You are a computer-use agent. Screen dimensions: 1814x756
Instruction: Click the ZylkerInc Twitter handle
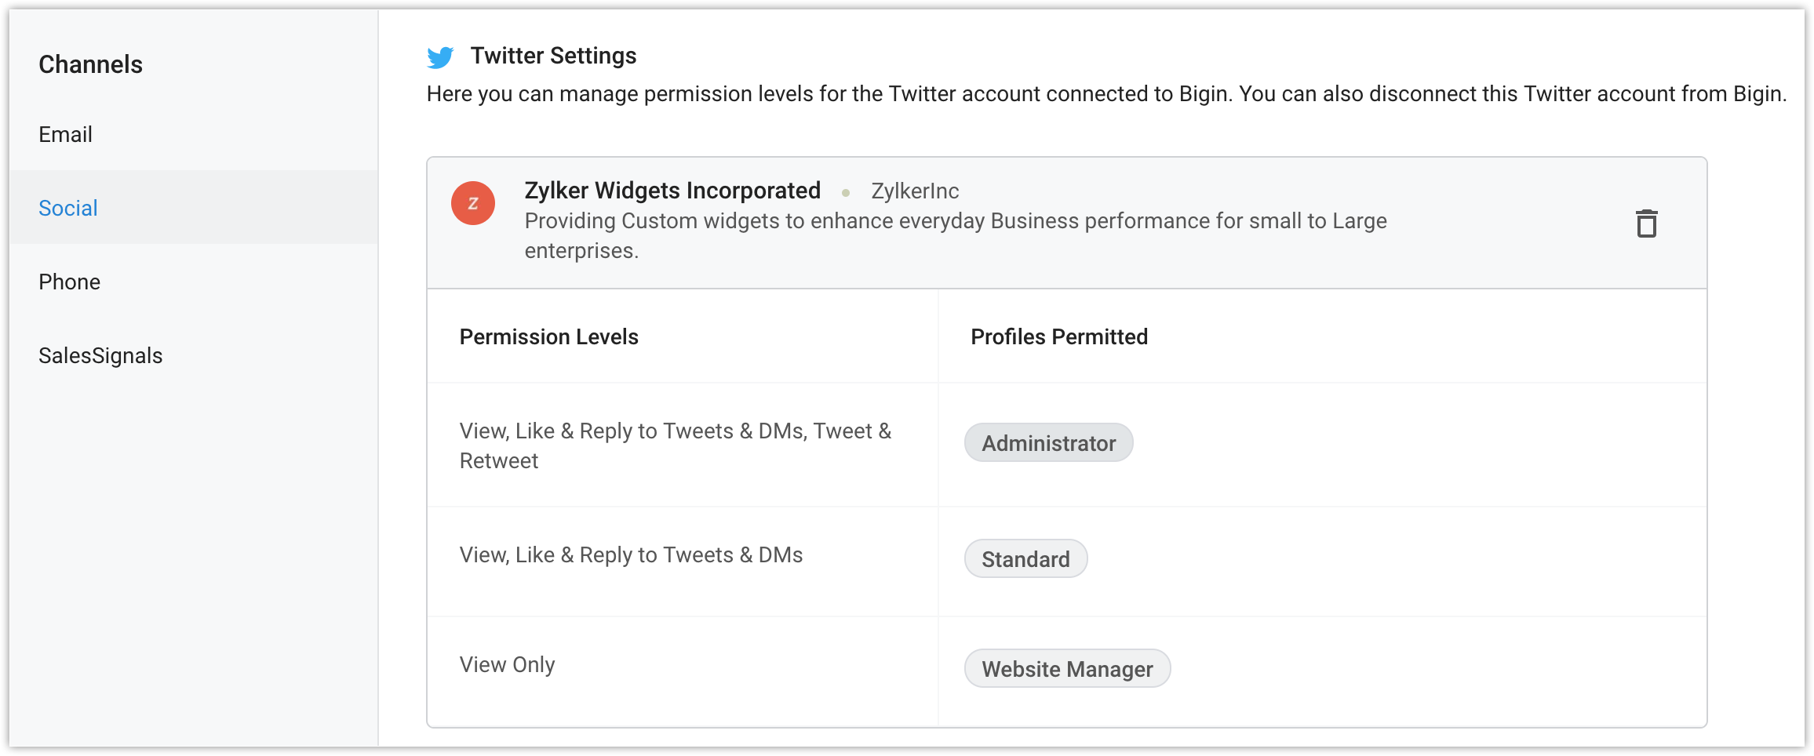coord(915,191)
